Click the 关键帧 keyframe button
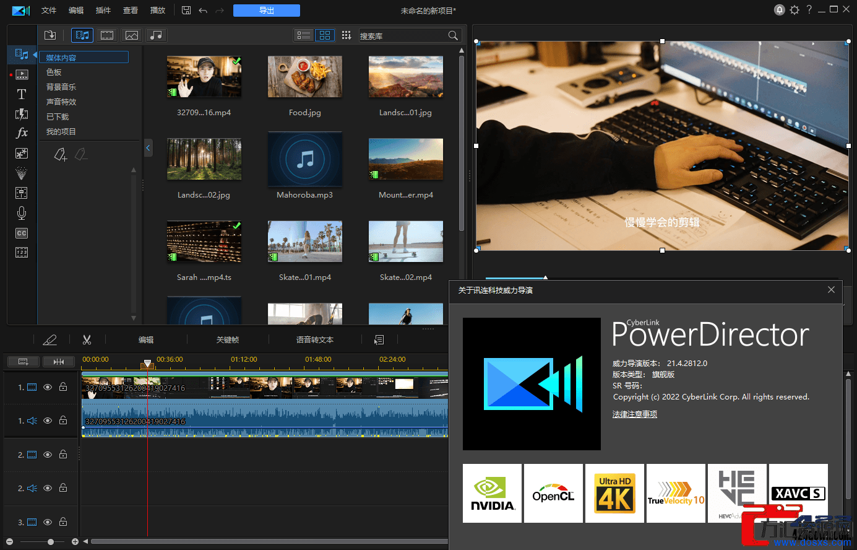 tap(228, 340)
